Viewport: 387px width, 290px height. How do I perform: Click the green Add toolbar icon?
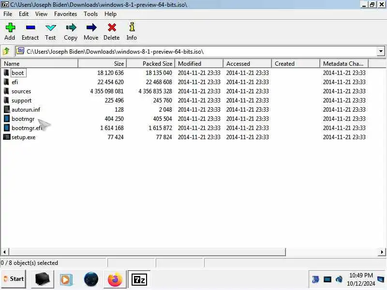point(10,28)
